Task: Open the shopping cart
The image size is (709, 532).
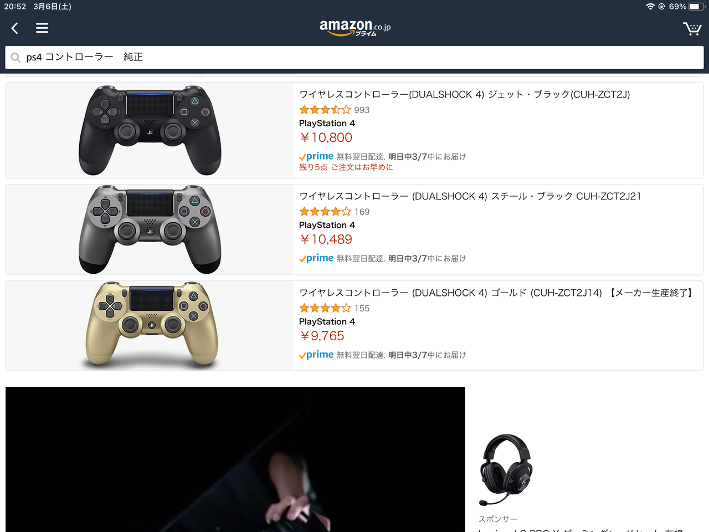Action: point(692,28)
